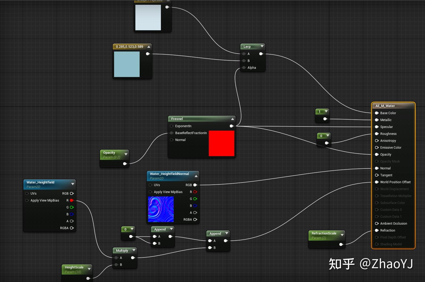Image resolution: width=425 pixels, height=282 pixels.
Task: Select the Lerp node title
Action: 247,47
